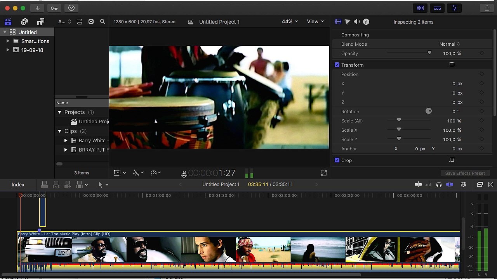Viewport: 497px width, 279px height.
Task: Disable the Transform checkbox
Action: click(x=337, y=65)
